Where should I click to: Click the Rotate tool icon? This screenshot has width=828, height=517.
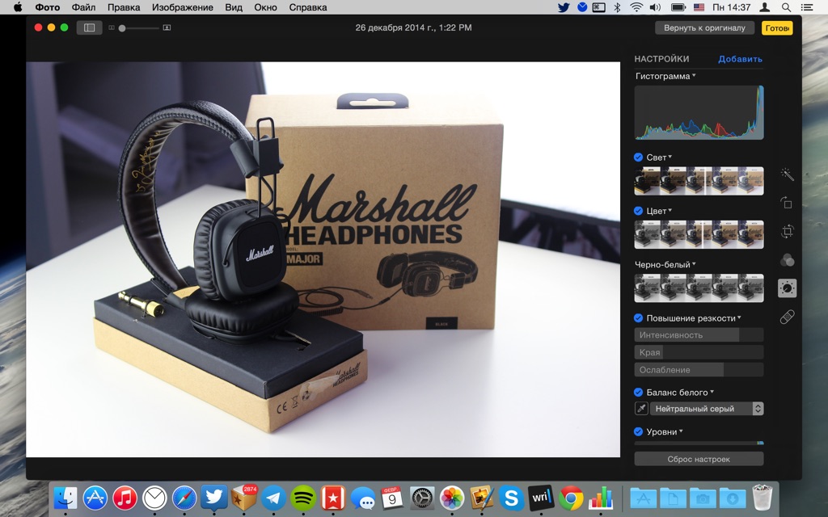tap(787, 203)
